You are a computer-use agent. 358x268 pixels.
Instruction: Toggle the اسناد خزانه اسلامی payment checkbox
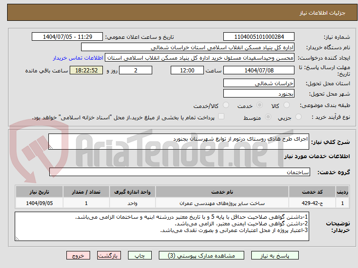coord(221,116)
